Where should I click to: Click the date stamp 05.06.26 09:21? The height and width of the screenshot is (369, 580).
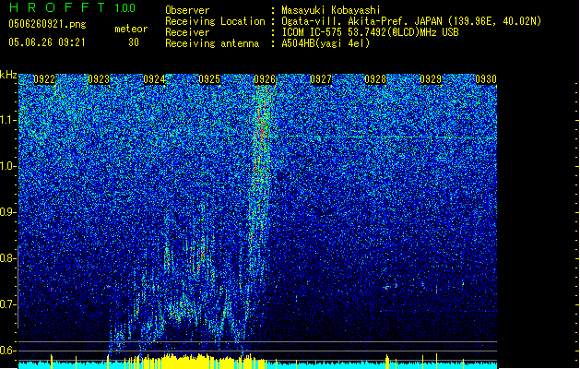47,42
